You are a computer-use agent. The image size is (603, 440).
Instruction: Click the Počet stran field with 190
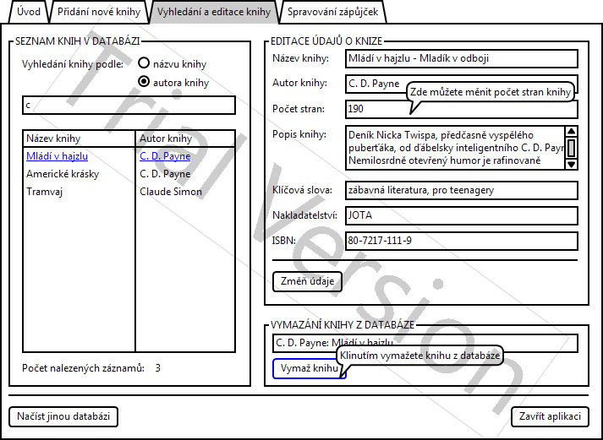(x=462, y=110)
